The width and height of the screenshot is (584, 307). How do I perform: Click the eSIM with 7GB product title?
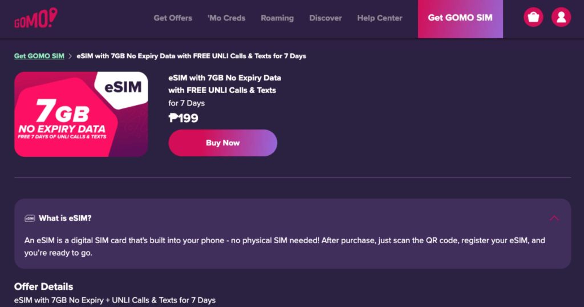225,84
